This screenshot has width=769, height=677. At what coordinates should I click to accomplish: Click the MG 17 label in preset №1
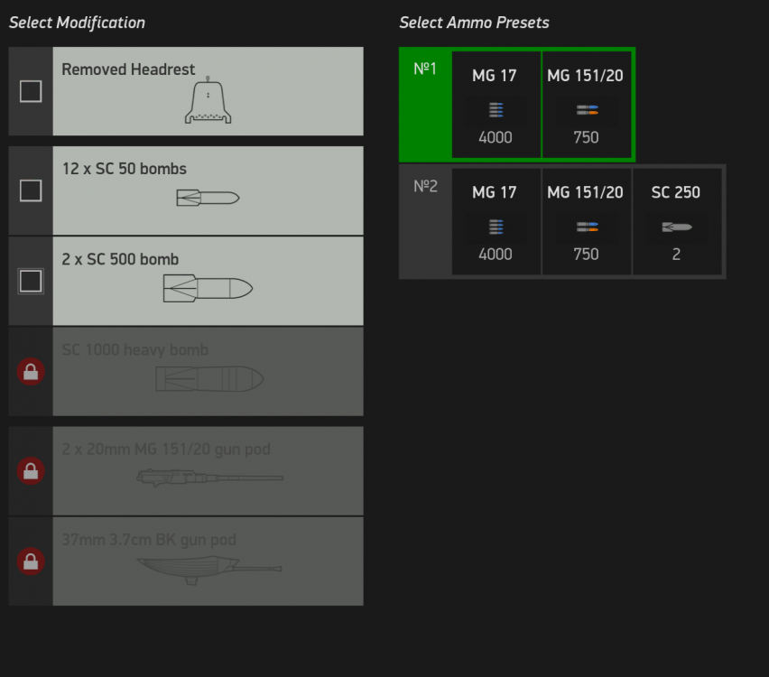tap(495, 76)
